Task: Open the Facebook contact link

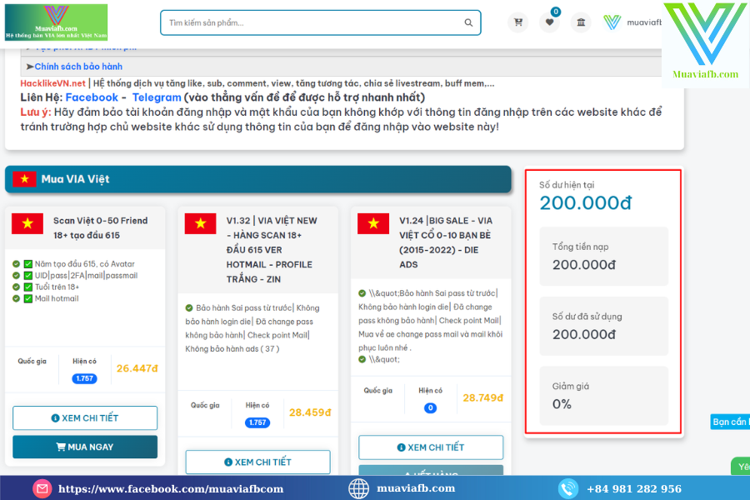Action: [x=92, y=97]
